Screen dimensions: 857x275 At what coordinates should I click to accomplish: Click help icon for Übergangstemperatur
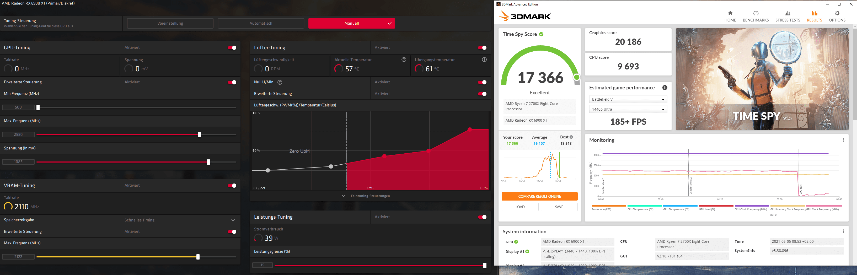point(484,60)
